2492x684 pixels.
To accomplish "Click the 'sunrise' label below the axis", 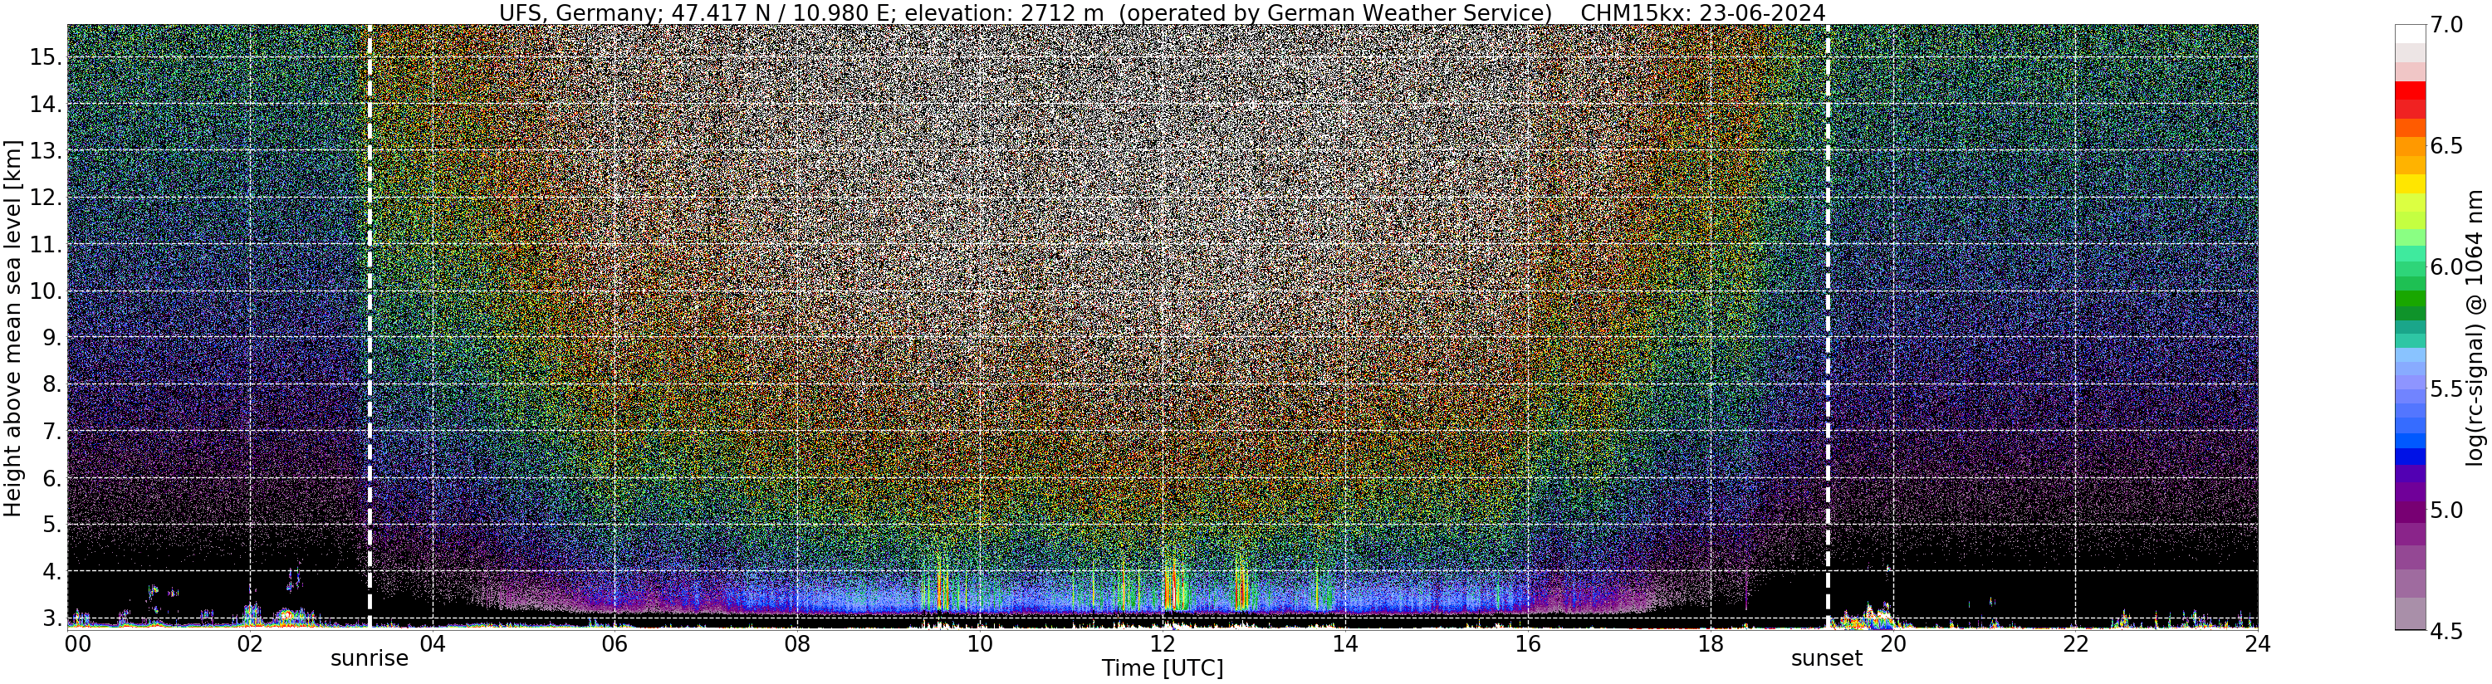I will click(370, 659).
